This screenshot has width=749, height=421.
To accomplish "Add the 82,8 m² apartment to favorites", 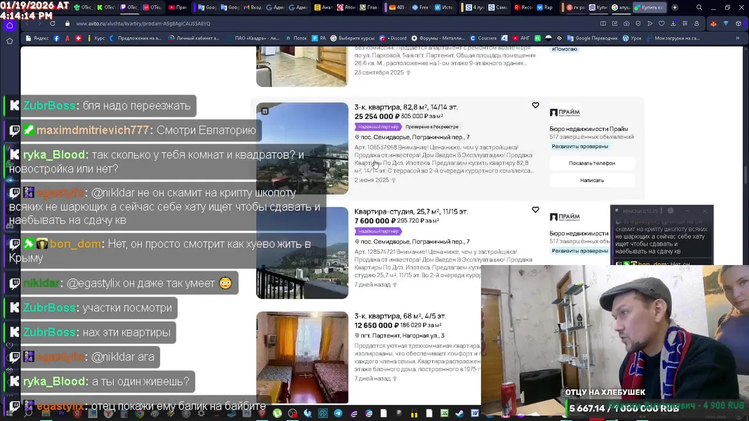I will click(535, 105).
